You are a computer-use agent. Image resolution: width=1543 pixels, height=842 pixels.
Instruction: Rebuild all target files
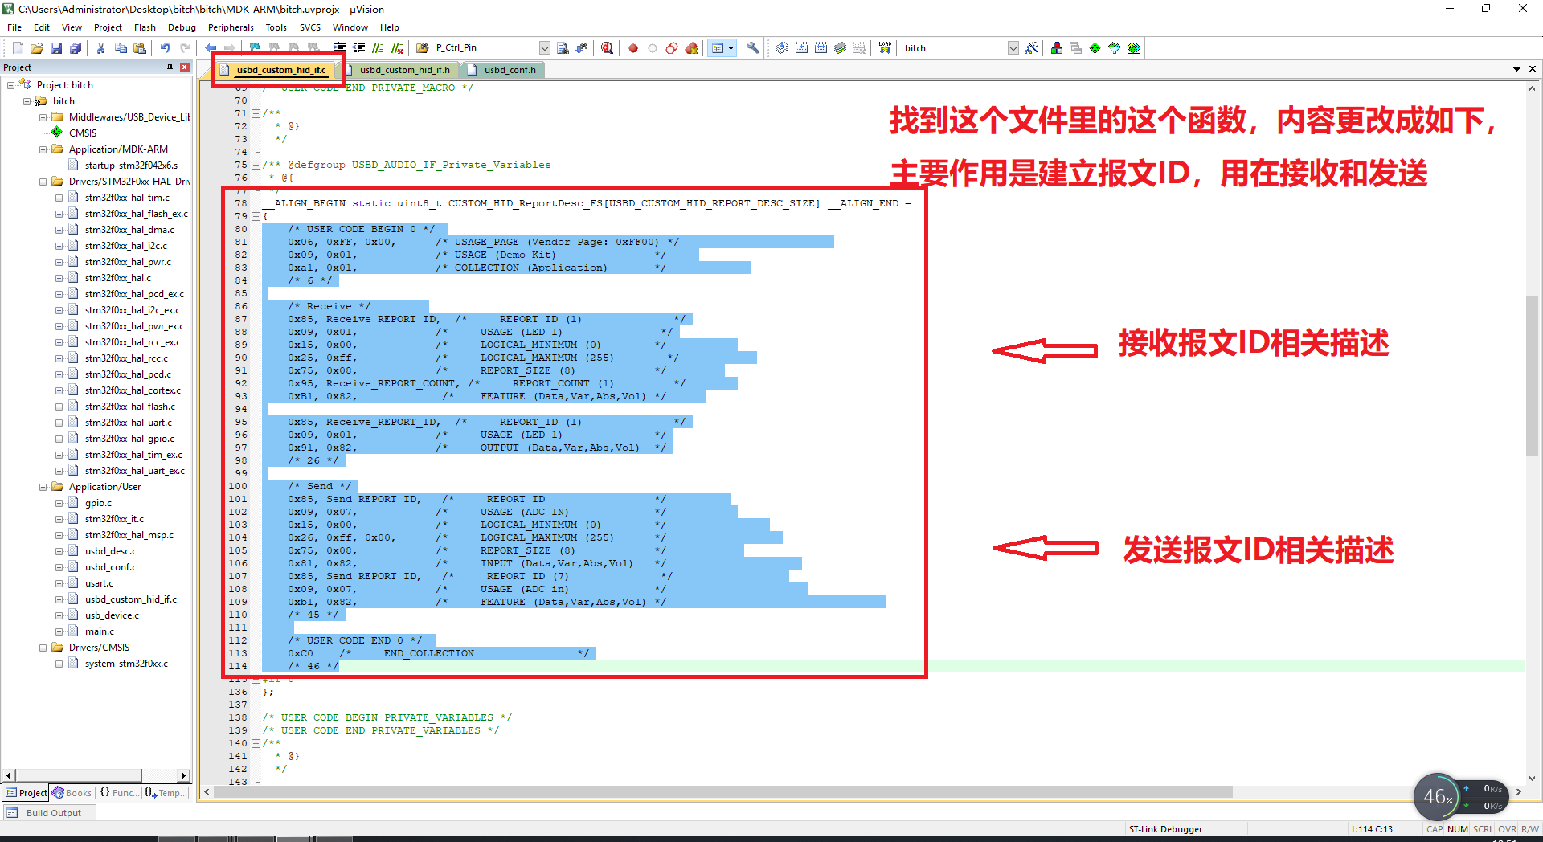coord(821,48)
